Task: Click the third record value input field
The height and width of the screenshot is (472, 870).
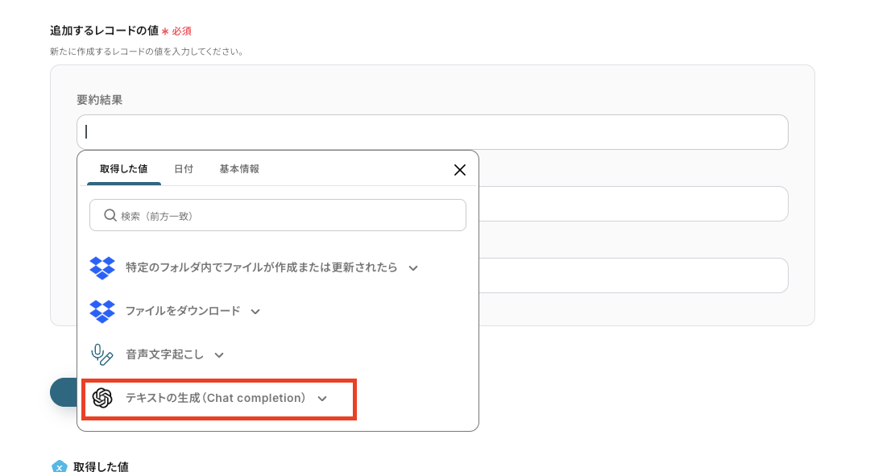Action: coord(633,275)
